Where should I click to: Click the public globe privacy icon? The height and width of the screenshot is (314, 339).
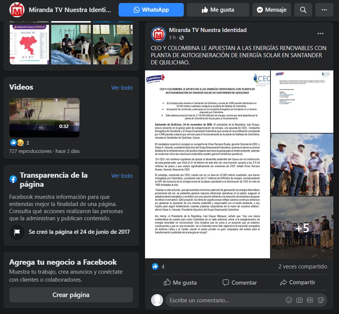(182, 38)
